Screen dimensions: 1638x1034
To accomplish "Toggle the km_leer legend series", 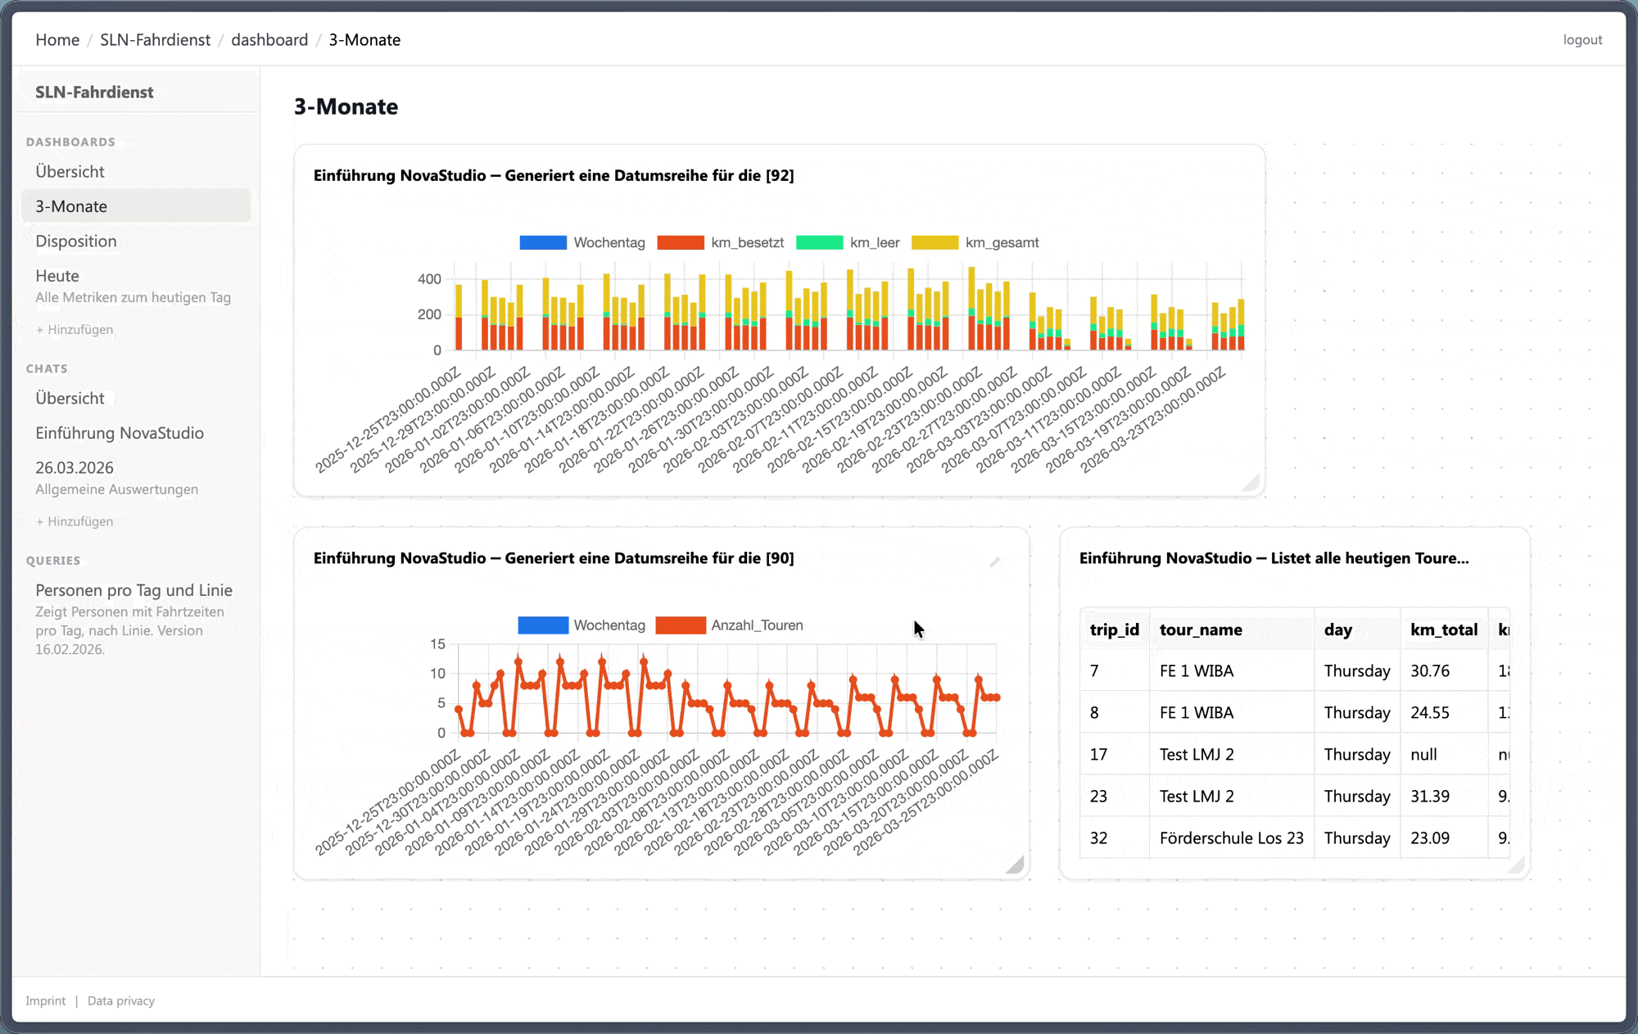I will [848, 242].
